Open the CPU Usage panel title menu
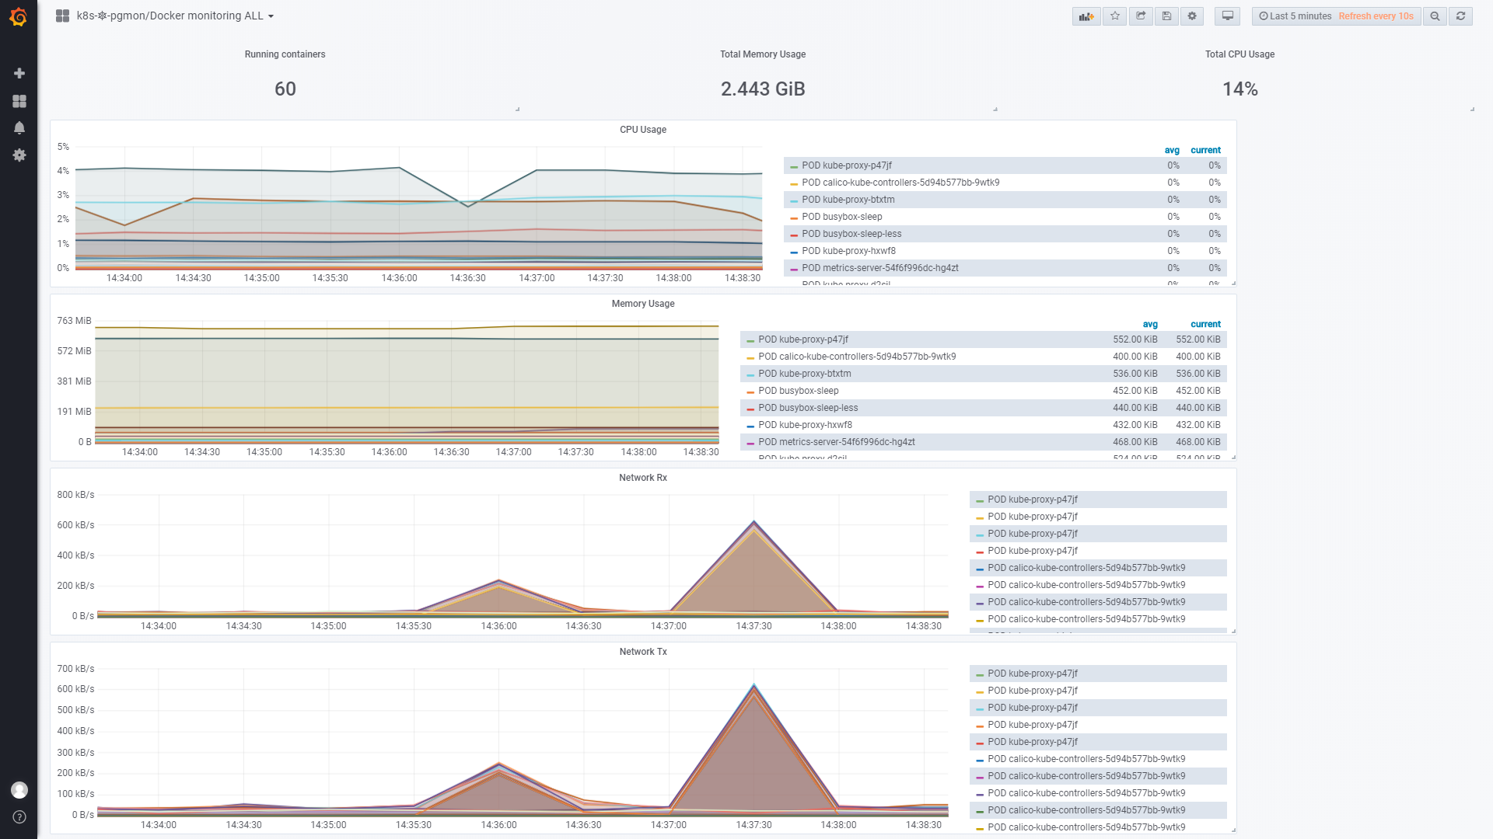 pyautogui.click(x=642, y=130)
